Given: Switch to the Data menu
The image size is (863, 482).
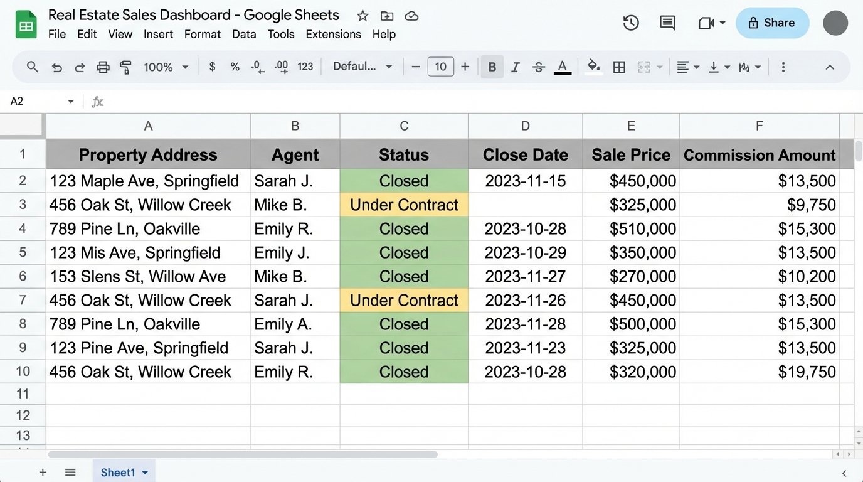Looking at the screenshot, I should pos(243,35).
